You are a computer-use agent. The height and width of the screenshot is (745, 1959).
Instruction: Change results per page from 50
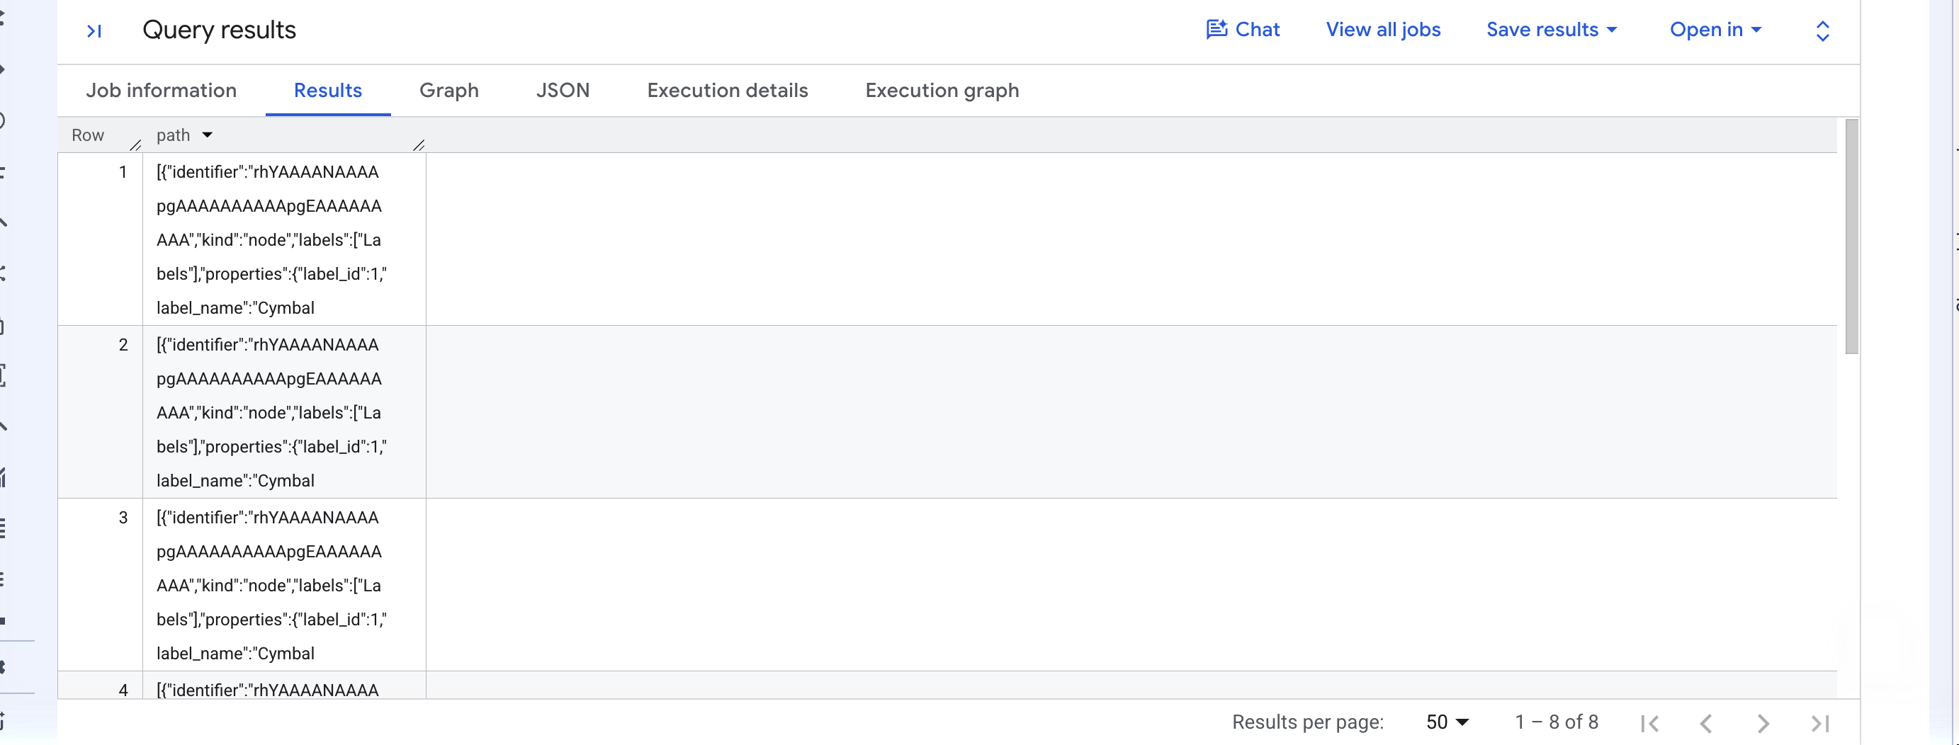click(x=1447, y=722)
